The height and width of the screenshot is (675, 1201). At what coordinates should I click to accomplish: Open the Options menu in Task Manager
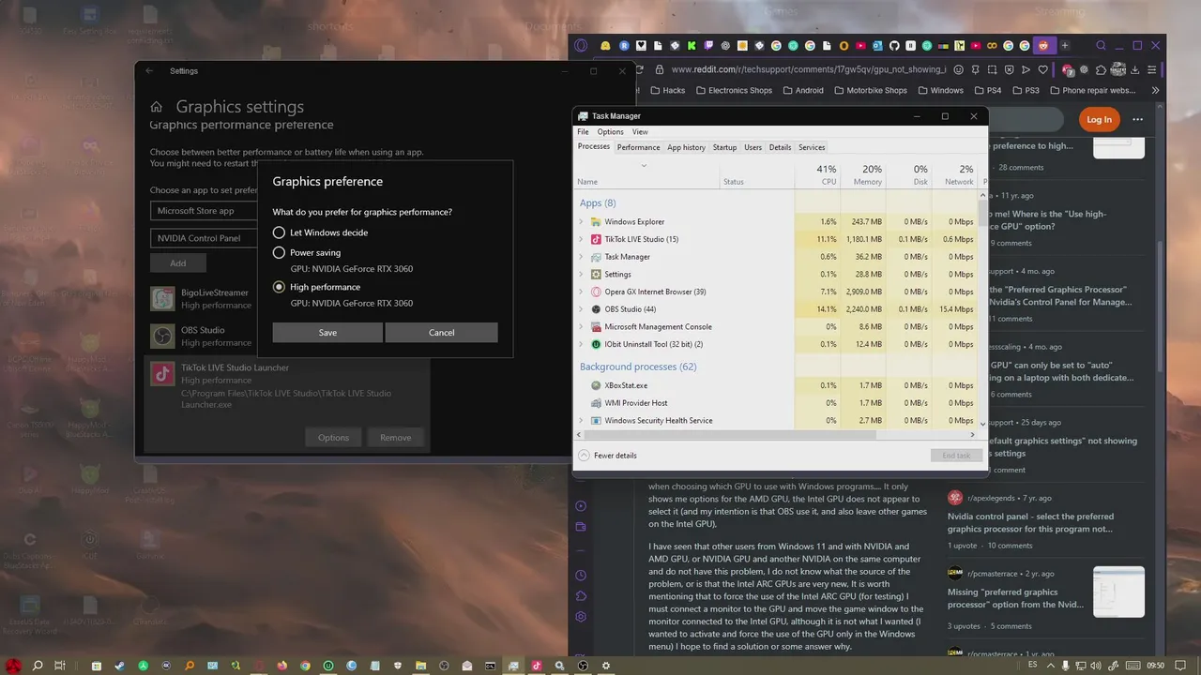(x=610, y=132)
